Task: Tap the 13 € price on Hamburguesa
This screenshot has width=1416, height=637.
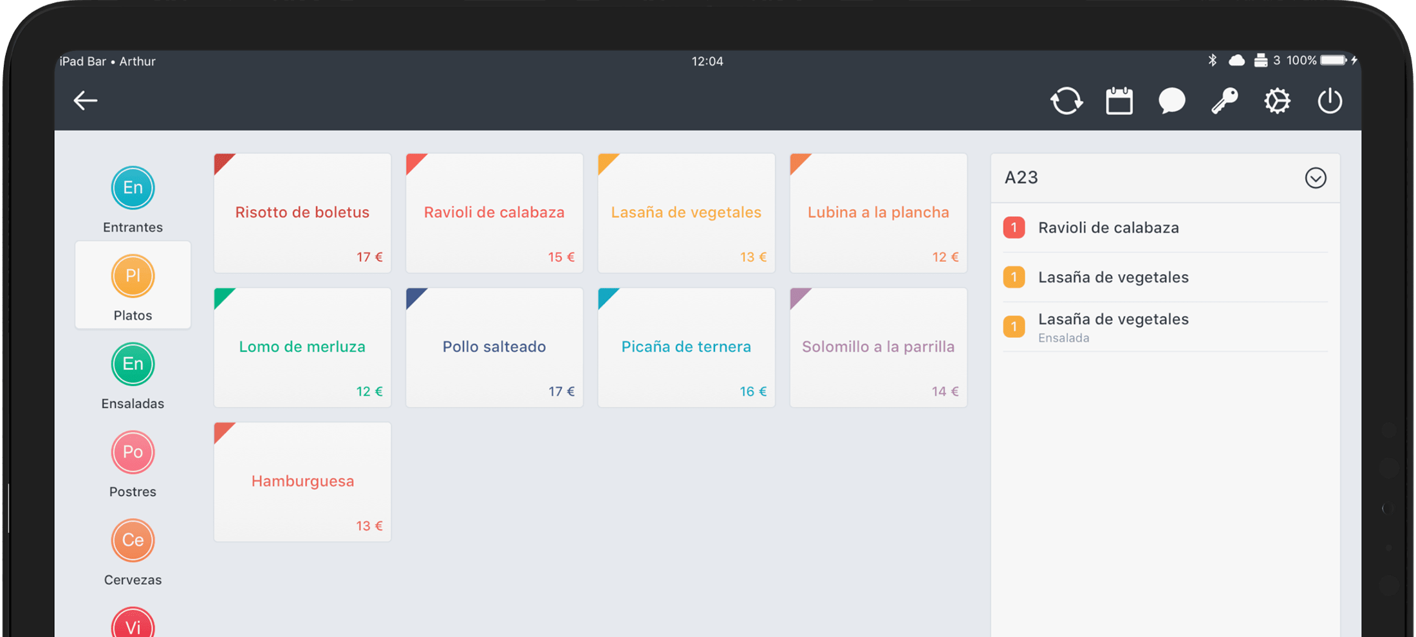Action: pyautogui.click(x=369, y=526)
